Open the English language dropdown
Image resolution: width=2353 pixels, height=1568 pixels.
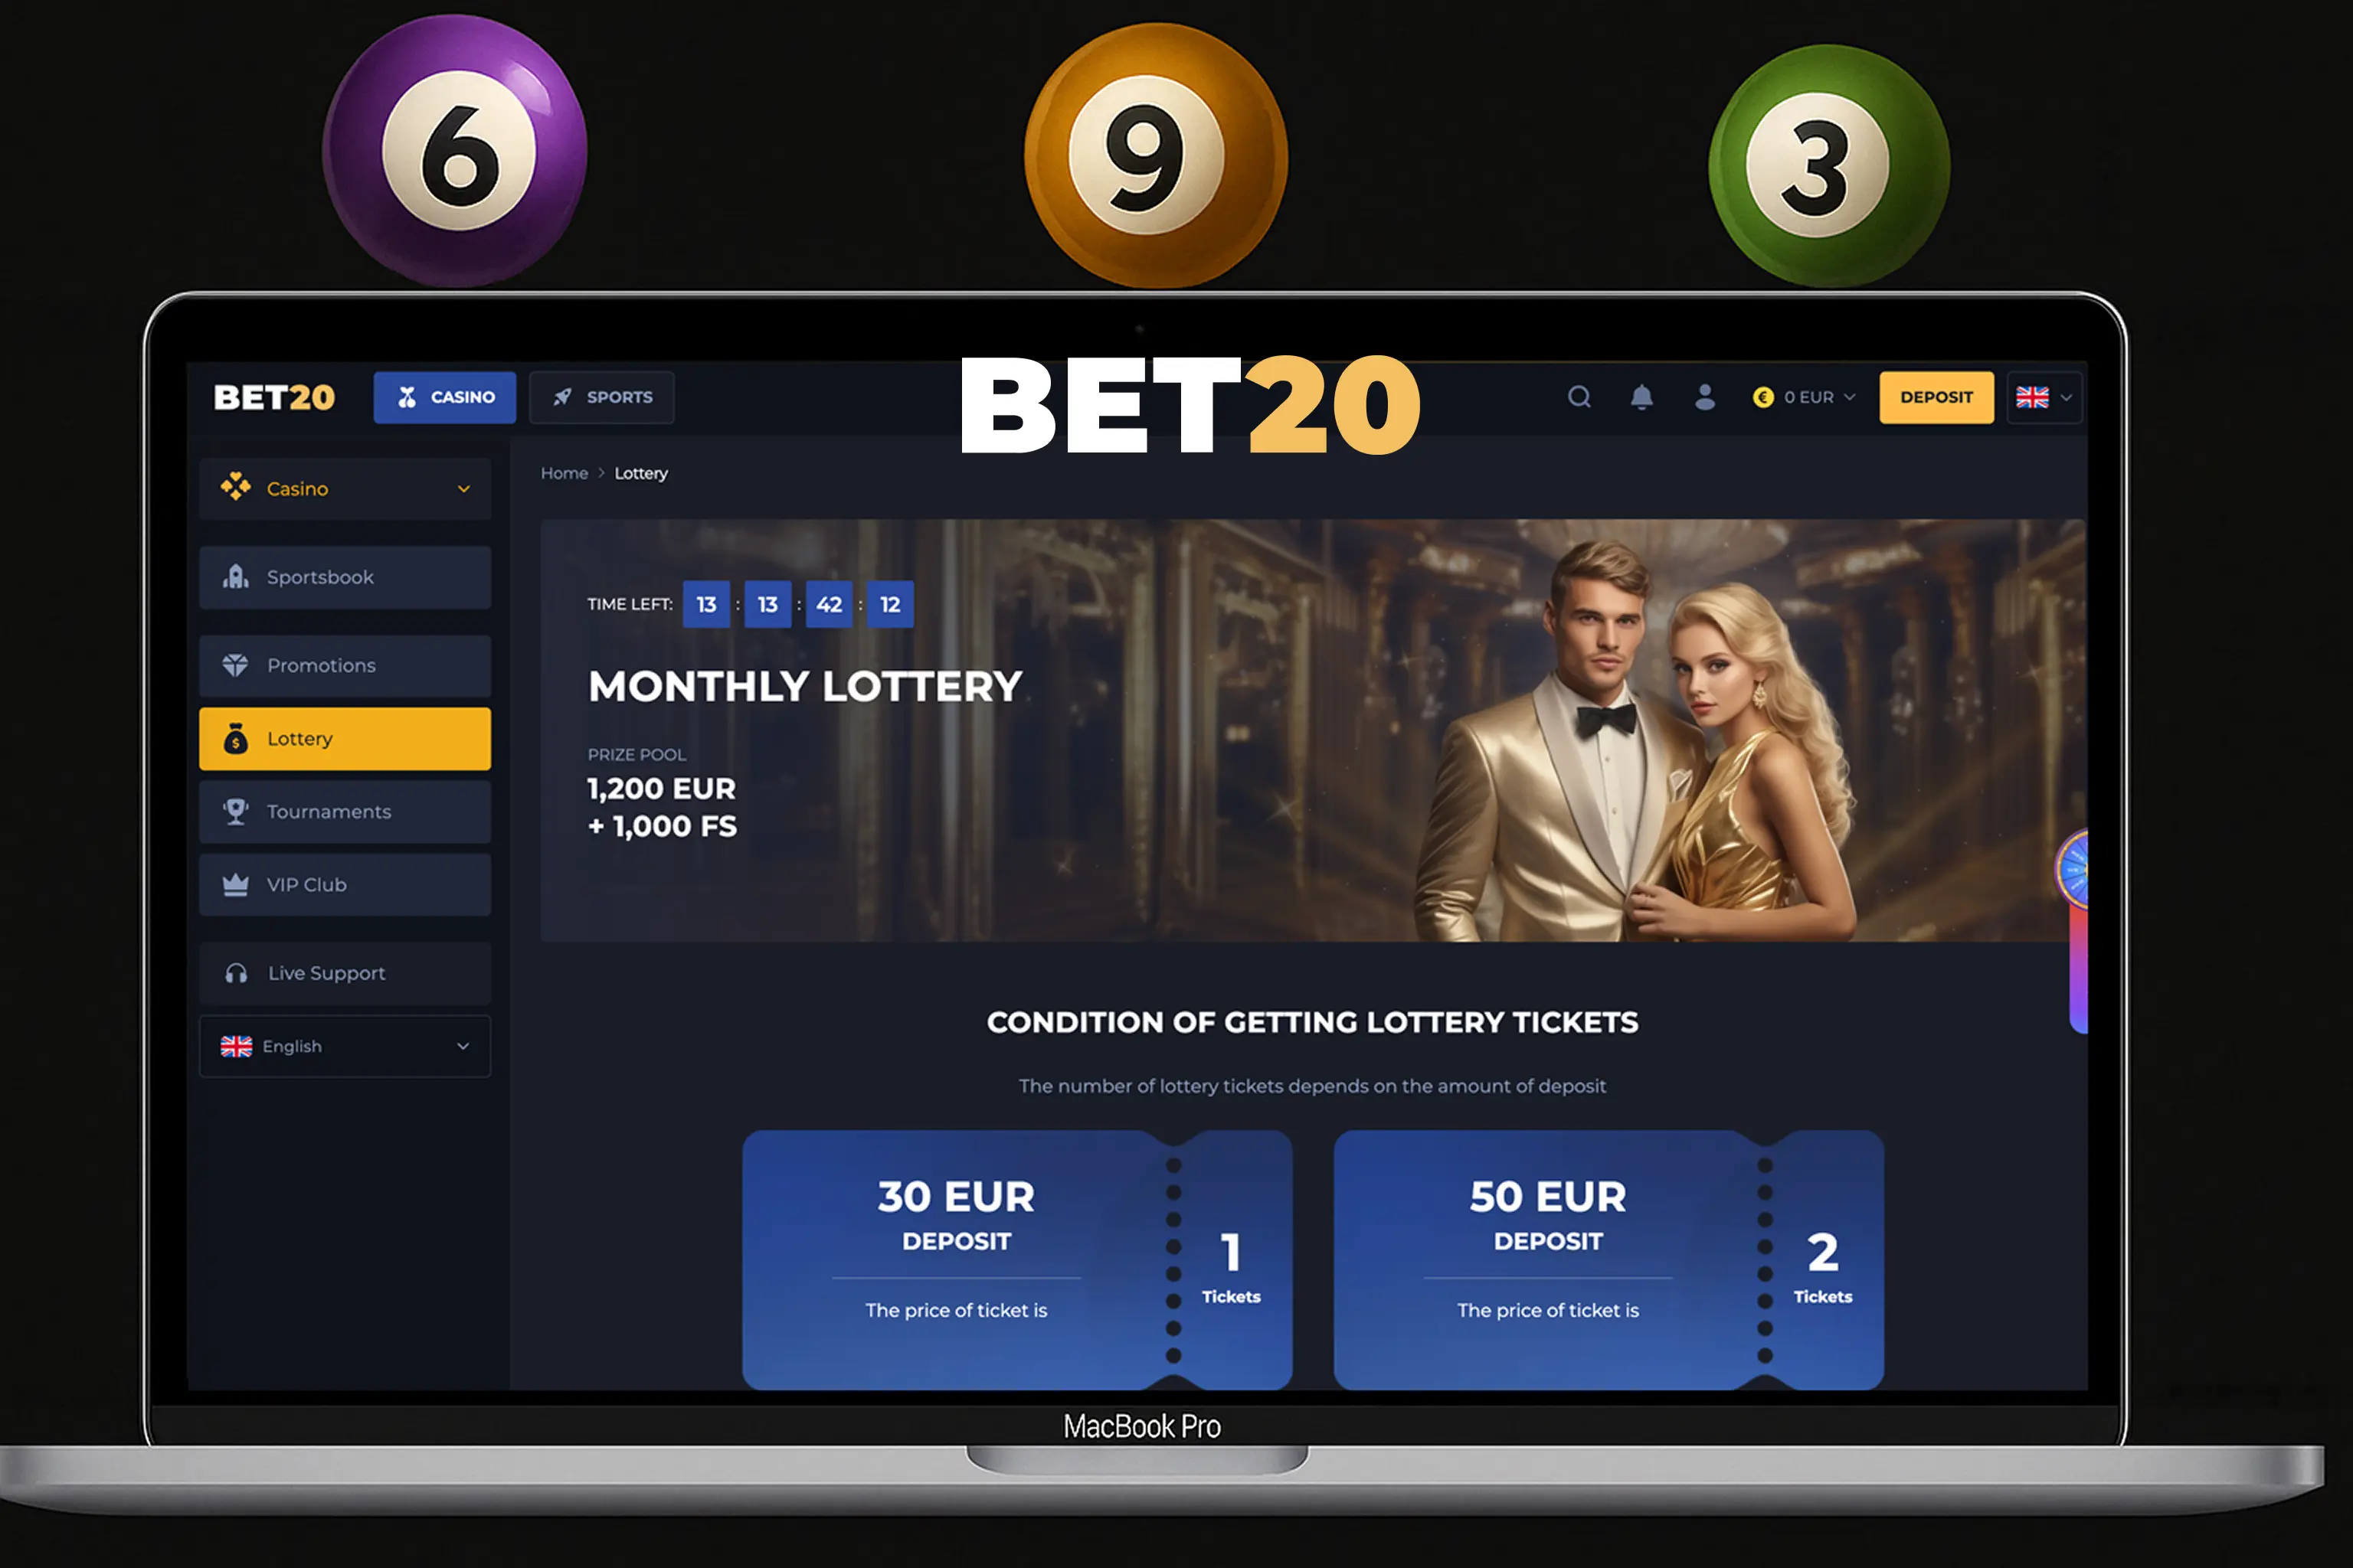click(x=345, y=1046)
